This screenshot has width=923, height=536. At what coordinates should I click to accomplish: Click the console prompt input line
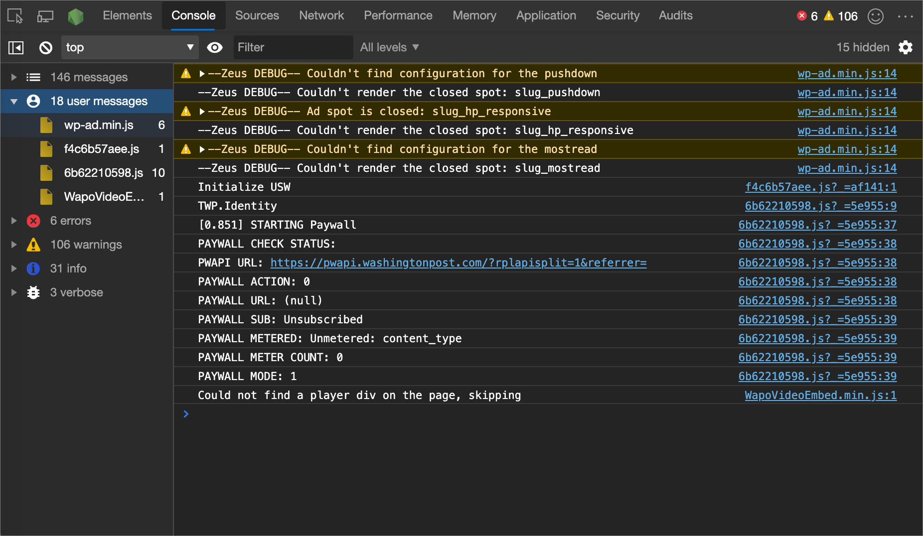tap(548, 414)
